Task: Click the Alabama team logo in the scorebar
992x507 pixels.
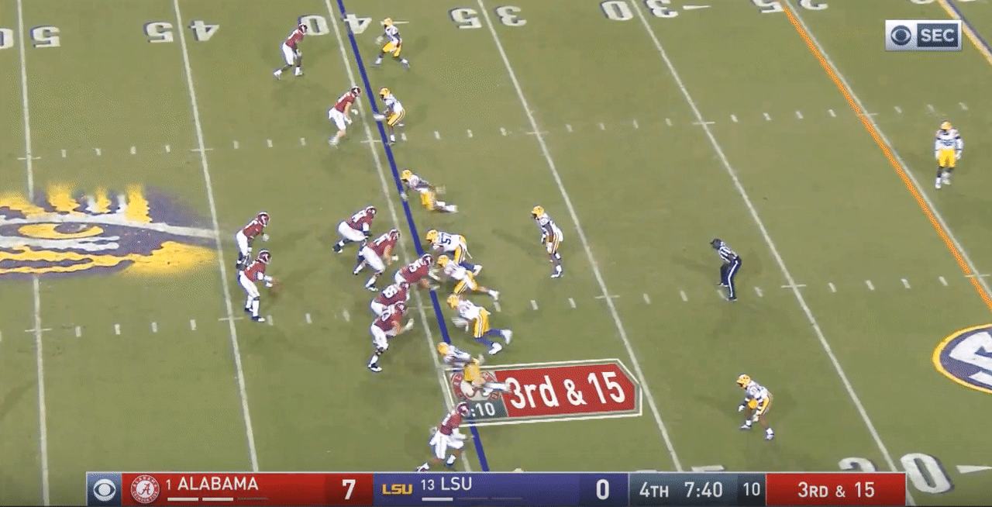Action: point(144,489)
